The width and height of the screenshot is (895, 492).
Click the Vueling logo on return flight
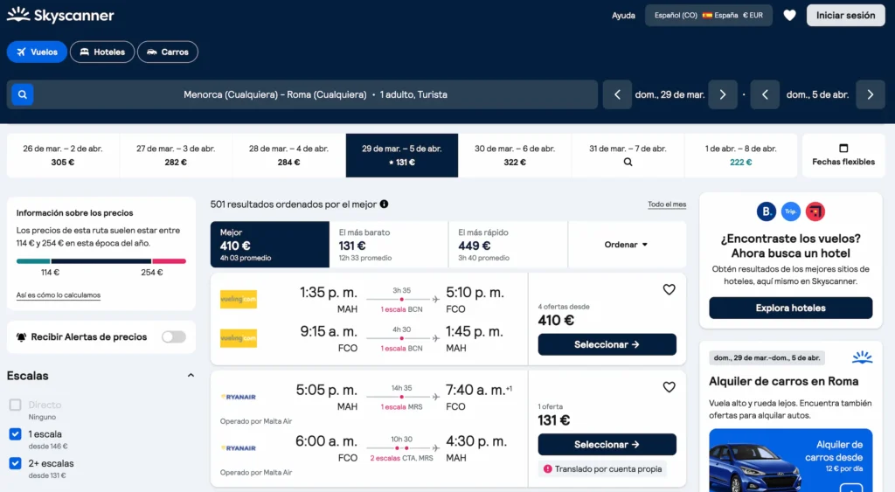coord(239,338)
